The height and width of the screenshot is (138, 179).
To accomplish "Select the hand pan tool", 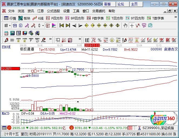I will [x=125, y=25].
